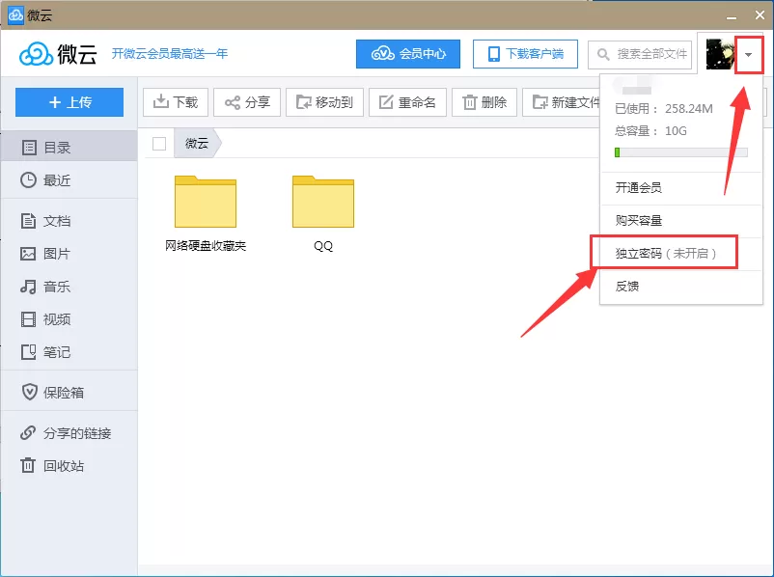Open the 会员中心 member center

click(x=407, y=54)
